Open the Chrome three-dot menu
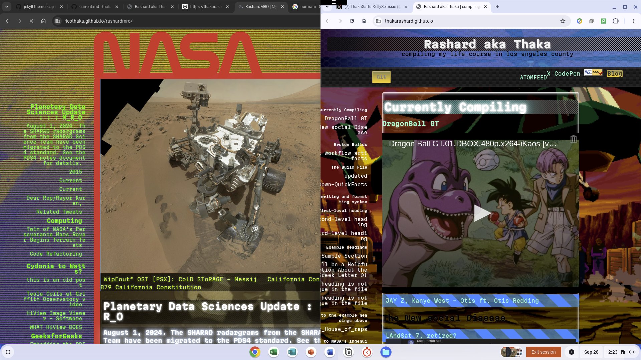 tap(633, 21)
